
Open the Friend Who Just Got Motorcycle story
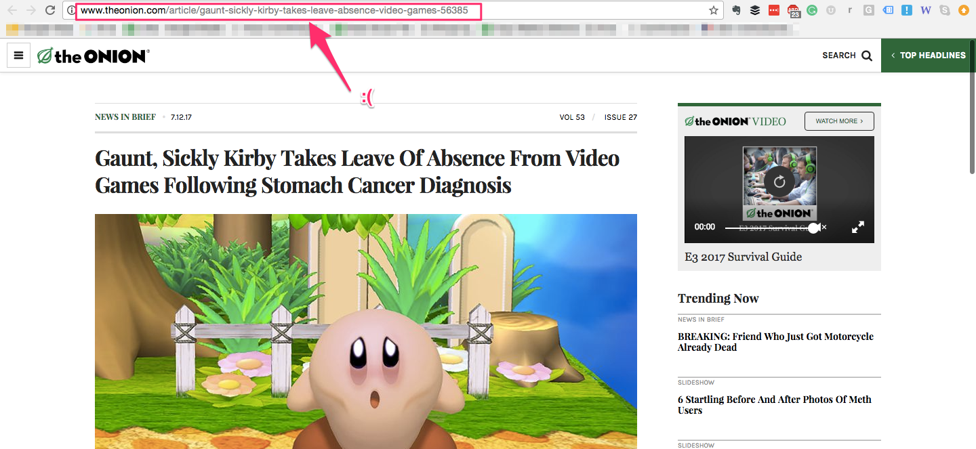(x=775, y=342)
